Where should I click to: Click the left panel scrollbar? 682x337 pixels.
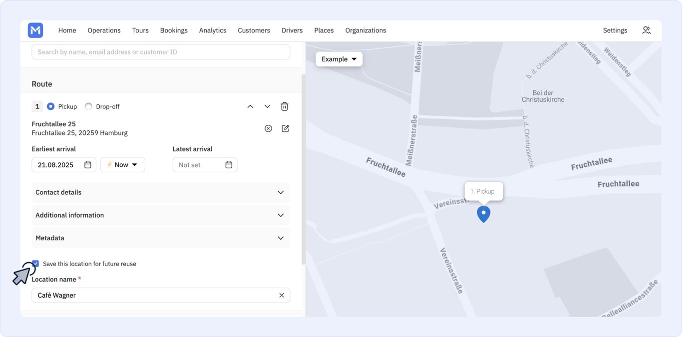[303, 170]
